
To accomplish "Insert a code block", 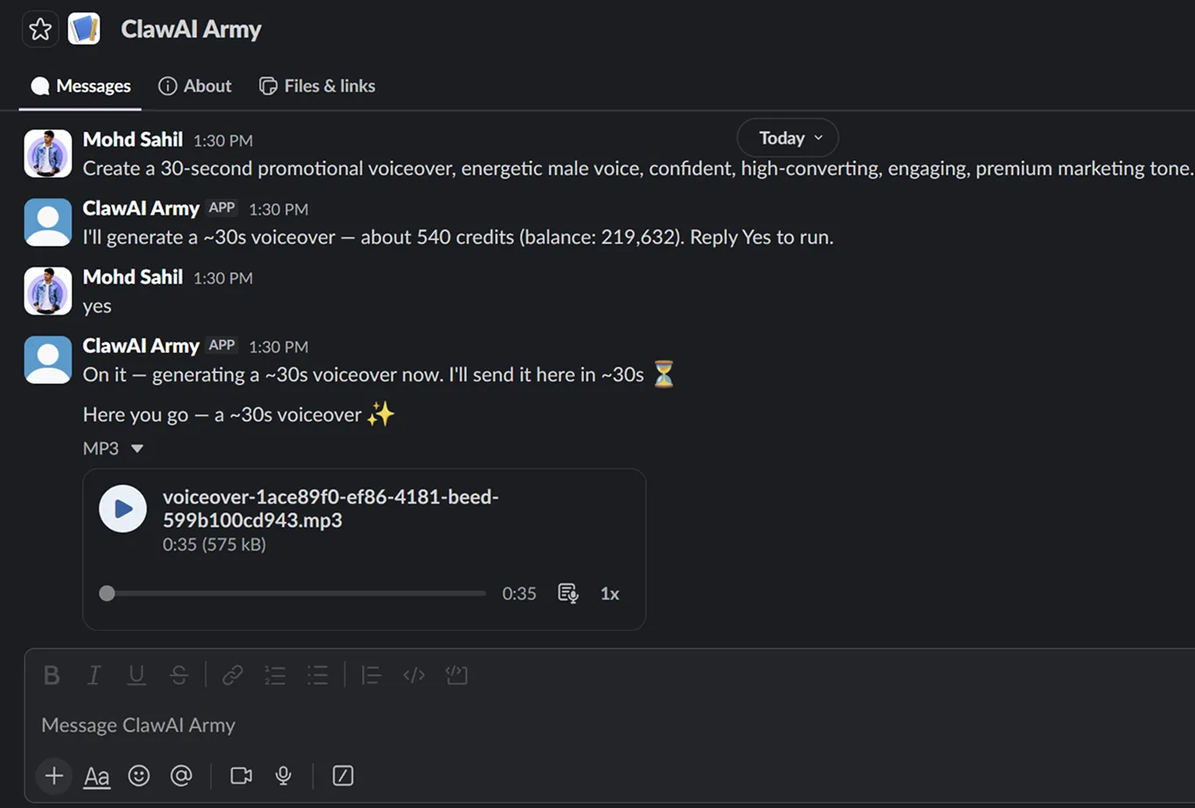I will click(x=456, y=675).
